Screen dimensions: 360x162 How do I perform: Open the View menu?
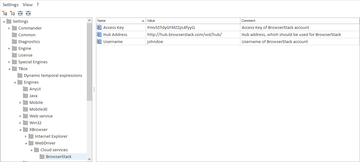point(28,5)
